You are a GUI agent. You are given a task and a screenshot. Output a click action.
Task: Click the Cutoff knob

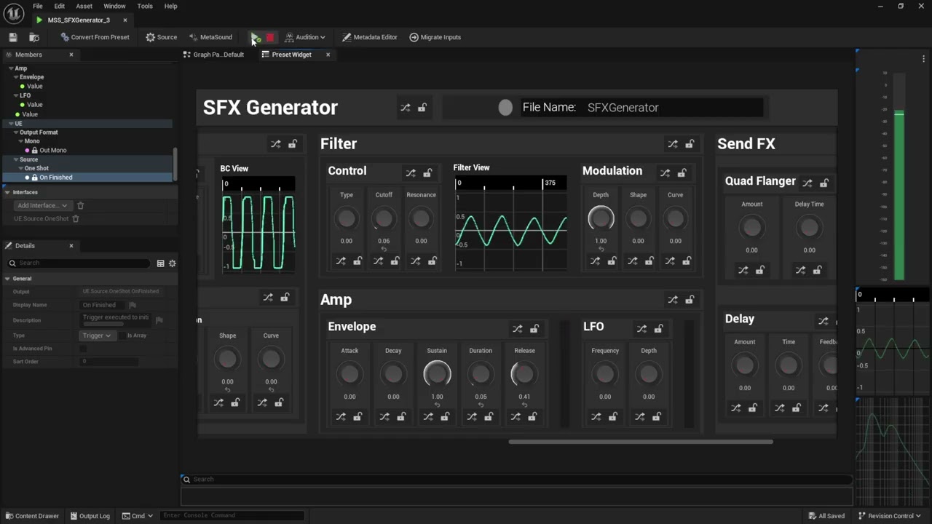(384, 218)
